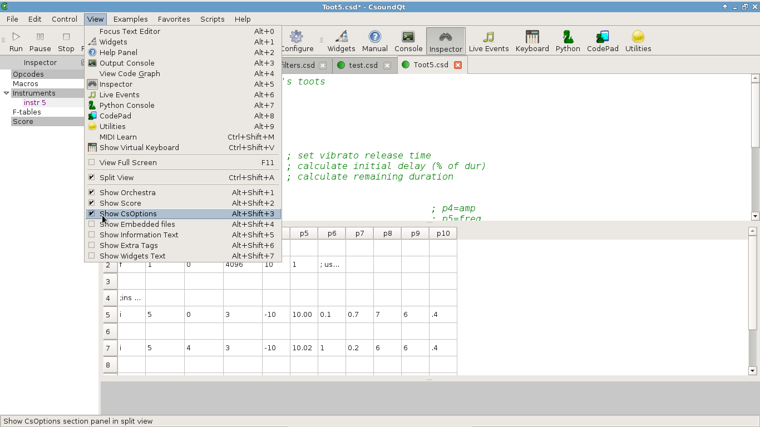Select View Code Graph menu entry

point(183,73)
